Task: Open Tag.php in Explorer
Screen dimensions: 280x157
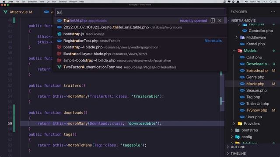Action: click(253, 97)
